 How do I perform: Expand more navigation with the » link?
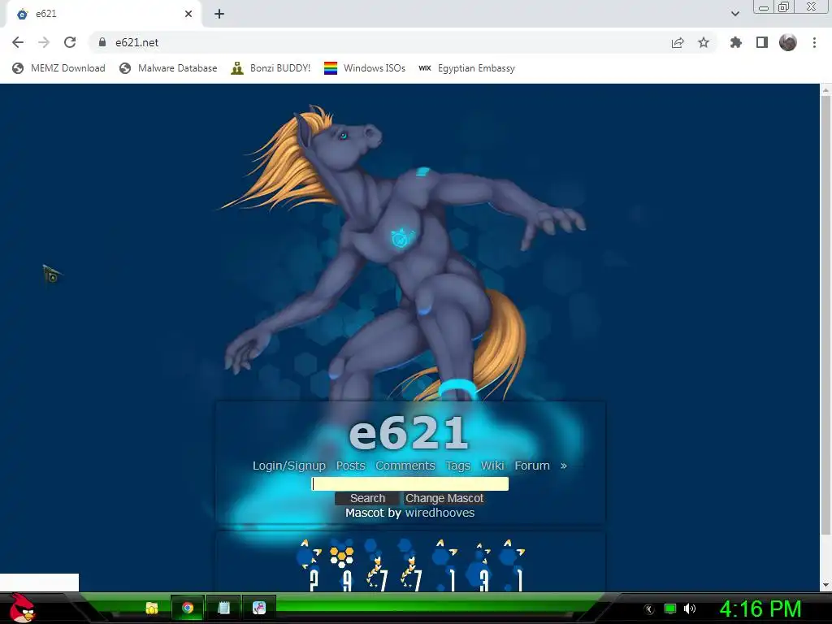(564, 466)
